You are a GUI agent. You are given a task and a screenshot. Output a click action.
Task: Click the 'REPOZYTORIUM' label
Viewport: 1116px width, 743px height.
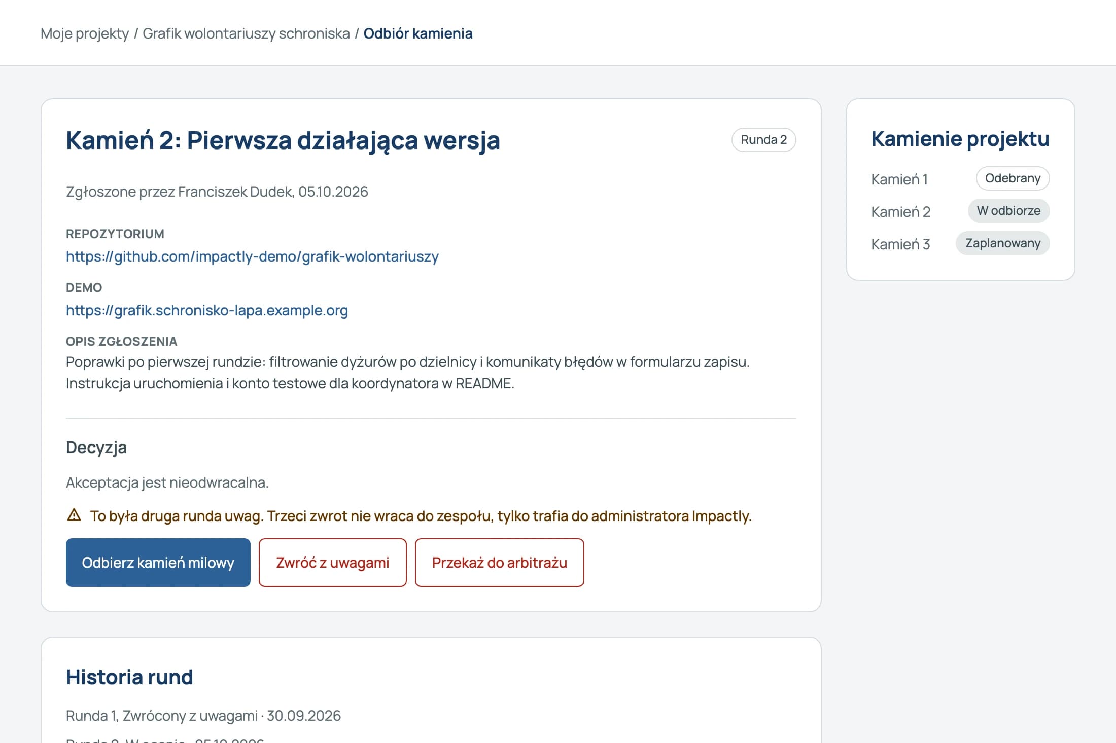[x=115, y=234]
